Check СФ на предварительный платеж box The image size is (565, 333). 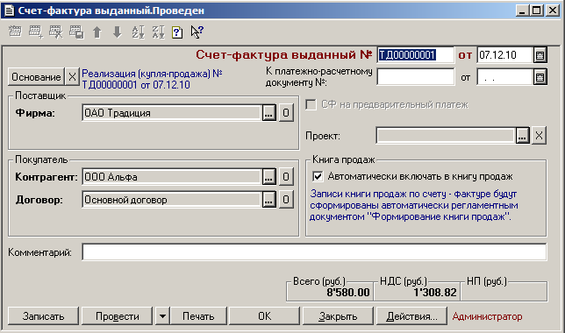point(311,105)
